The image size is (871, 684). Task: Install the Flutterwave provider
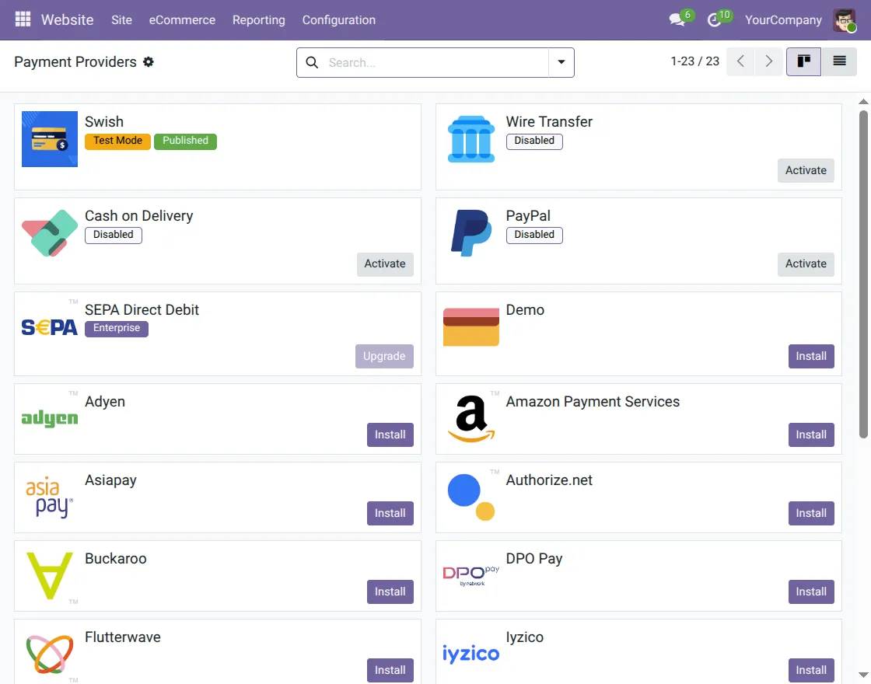click(x=390, y=670)
